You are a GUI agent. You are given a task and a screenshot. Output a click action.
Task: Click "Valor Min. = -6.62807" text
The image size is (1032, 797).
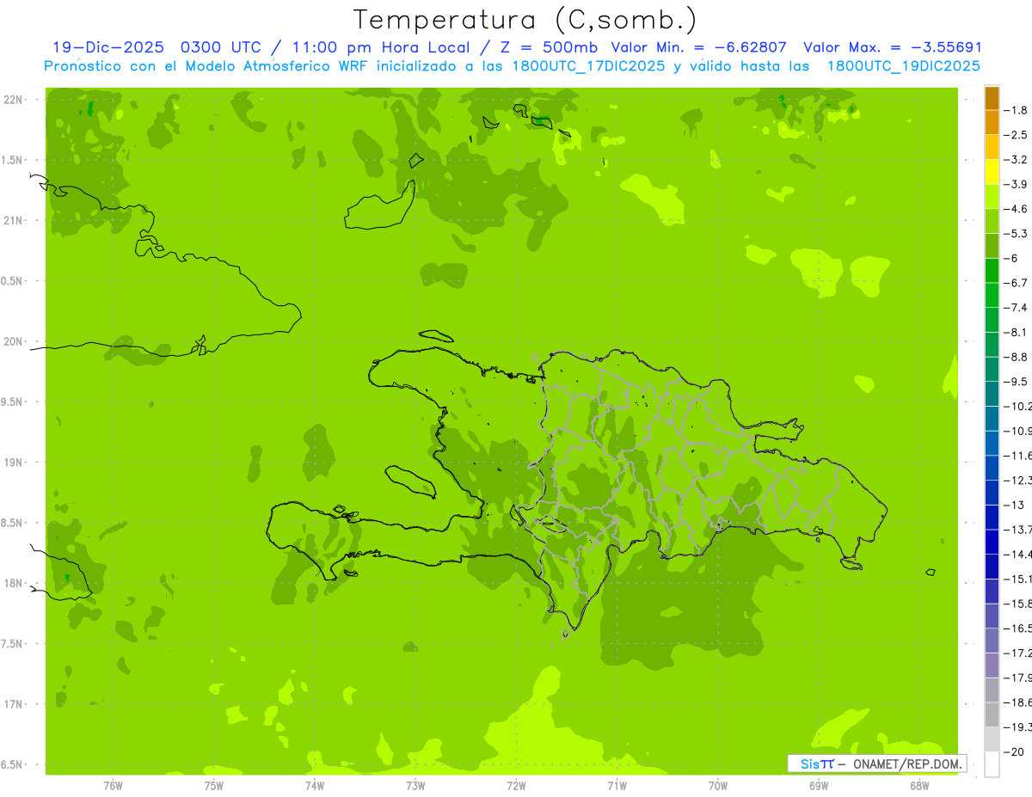click(x=698, y=48)
